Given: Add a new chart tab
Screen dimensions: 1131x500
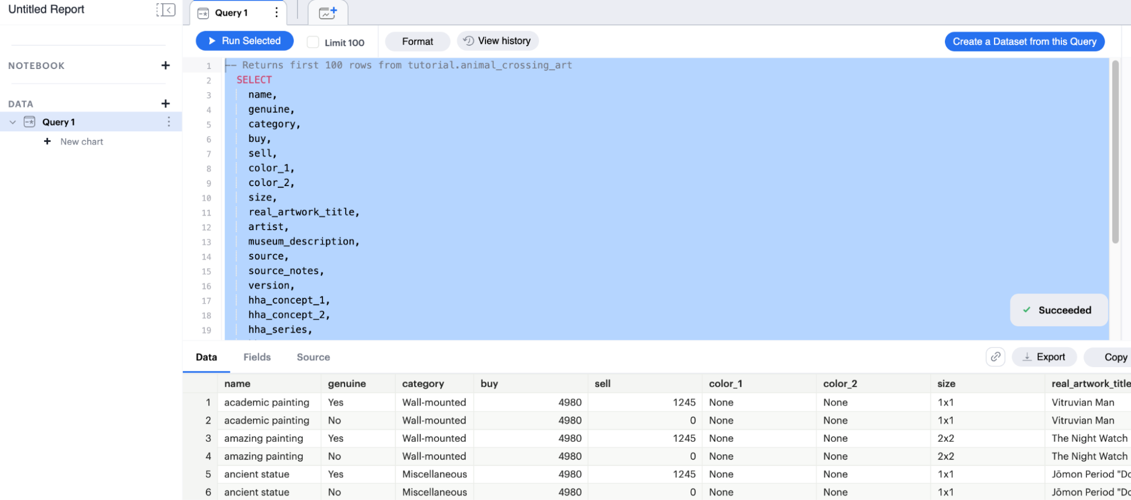Looking at the screenshot, I should click(328, 12).
